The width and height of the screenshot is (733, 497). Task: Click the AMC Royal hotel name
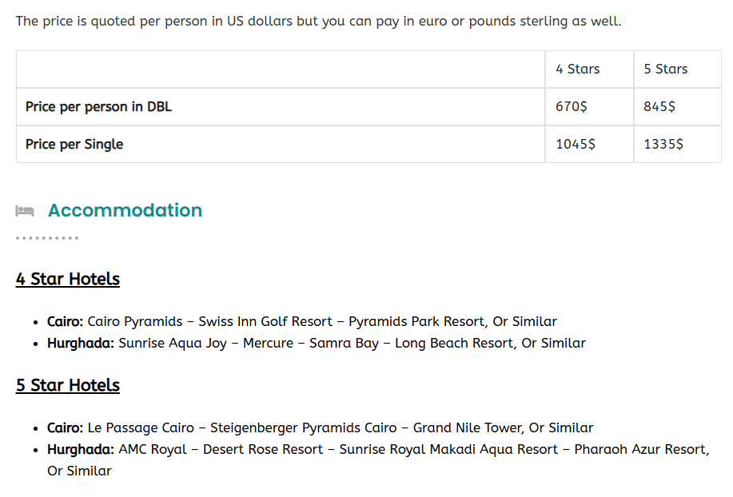[153, 450]
